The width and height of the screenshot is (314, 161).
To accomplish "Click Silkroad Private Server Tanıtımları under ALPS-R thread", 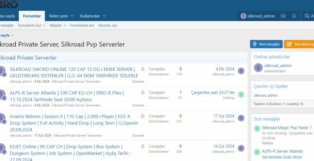I will pyautogui.click(x=76, y=105).
